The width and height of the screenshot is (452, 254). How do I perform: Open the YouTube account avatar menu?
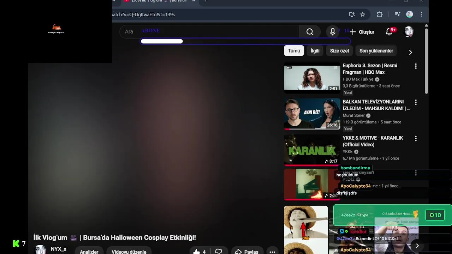(x=409, y=32)
